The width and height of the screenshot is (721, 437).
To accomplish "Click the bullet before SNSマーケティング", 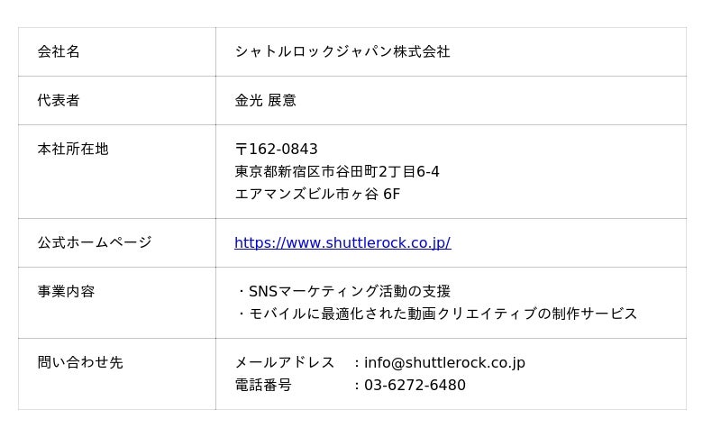I will point(242,291).
